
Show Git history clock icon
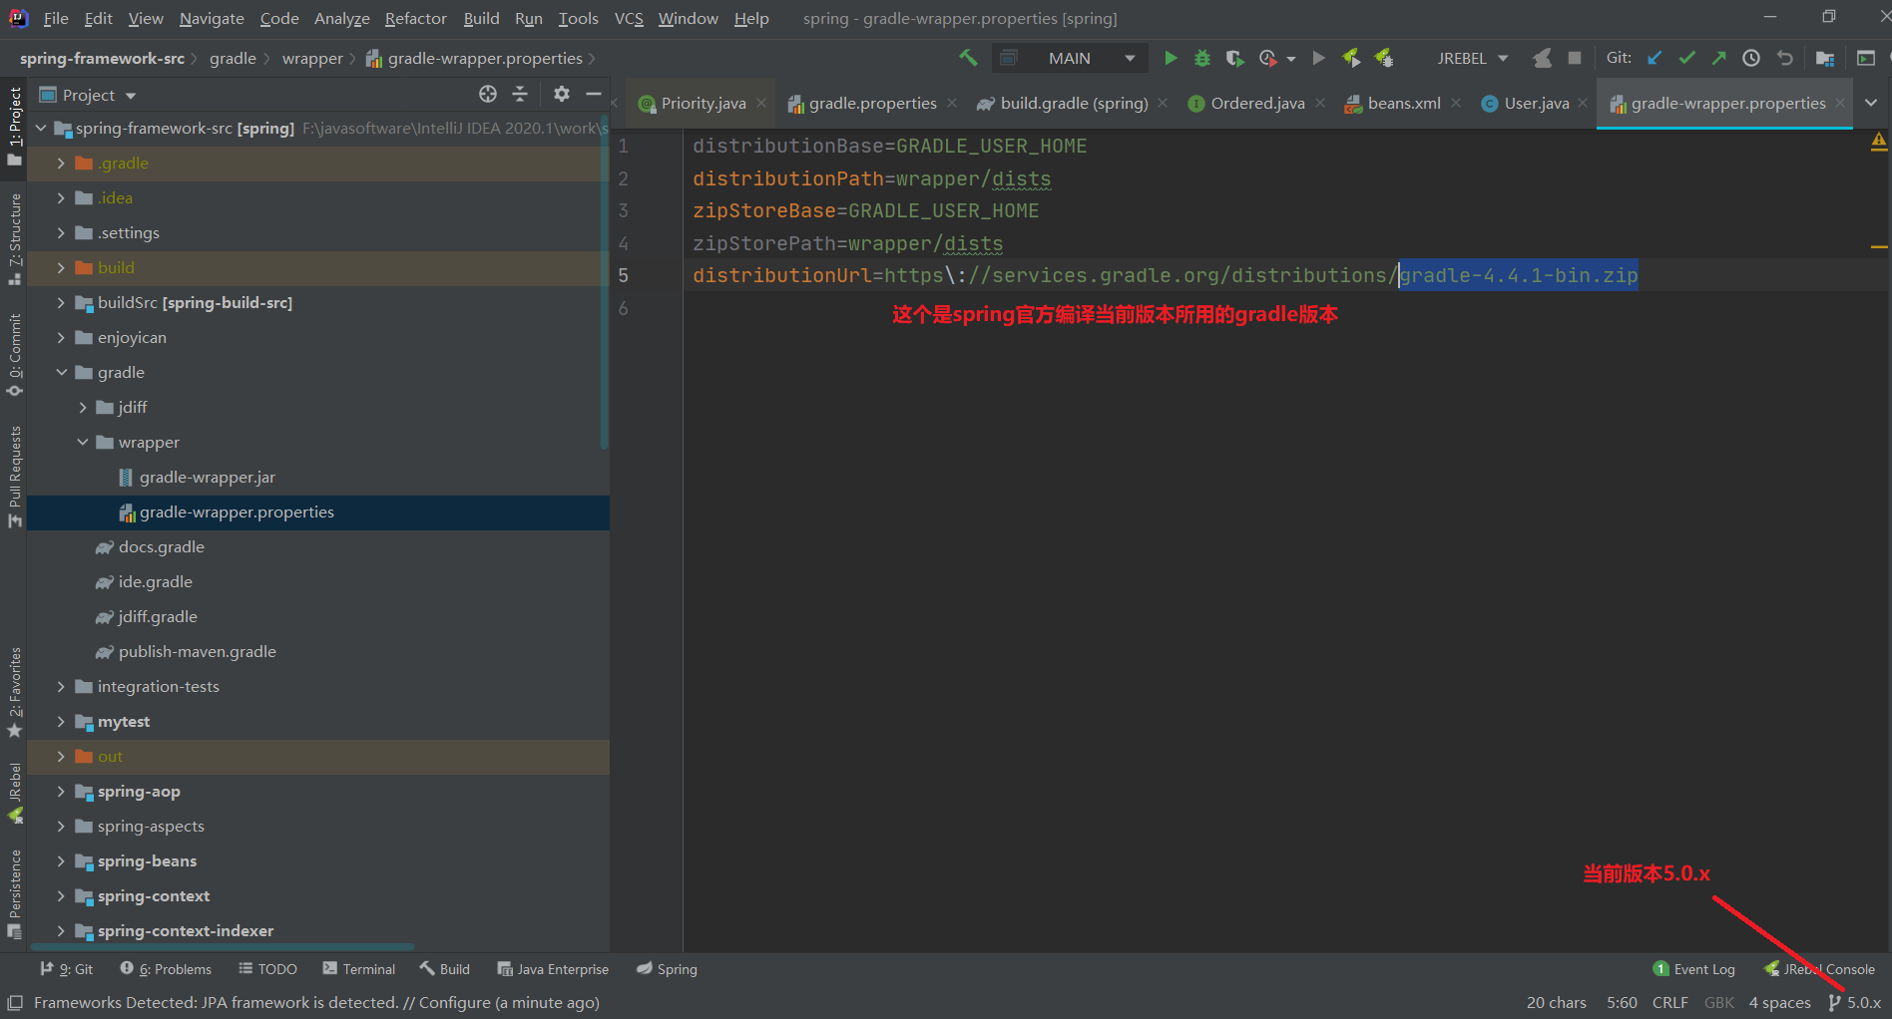click(x=1751, y=58)
